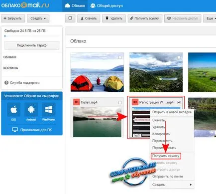This screenshot has height=194, width=216.
Task: Check the Полет.mp4 checkbox
Action: 120,102
